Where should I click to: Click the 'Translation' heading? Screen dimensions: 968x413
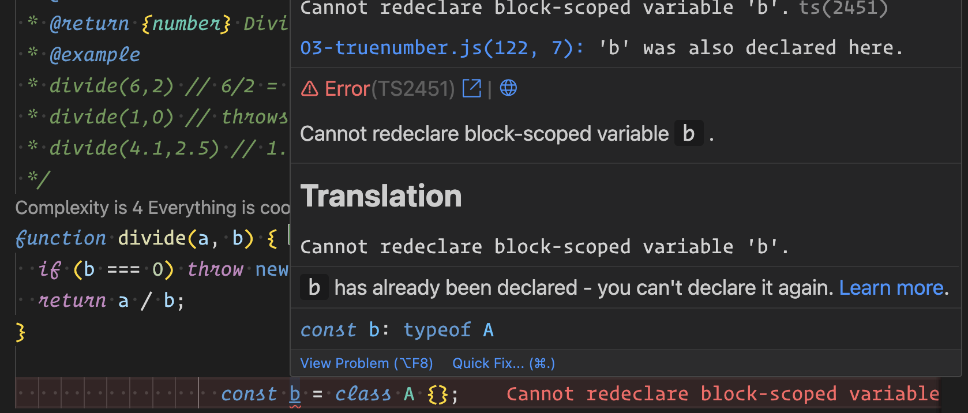381,196
